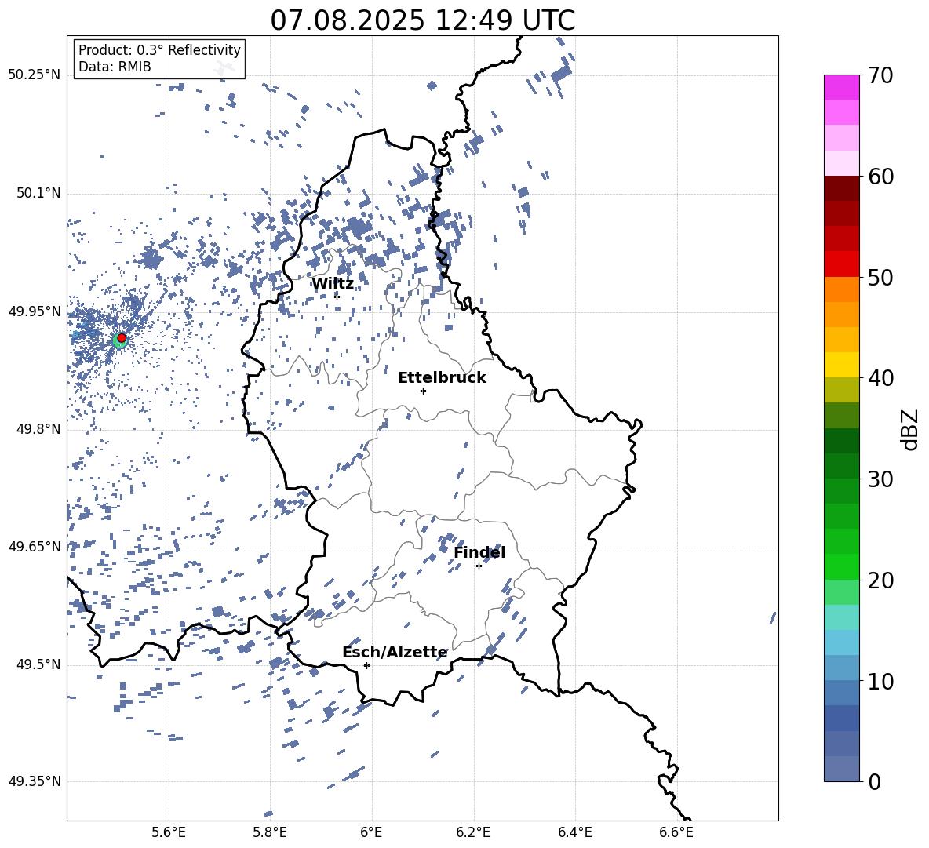Click the 5.8°E longitude label
The image size is (929, 848).
coord(270,832)
